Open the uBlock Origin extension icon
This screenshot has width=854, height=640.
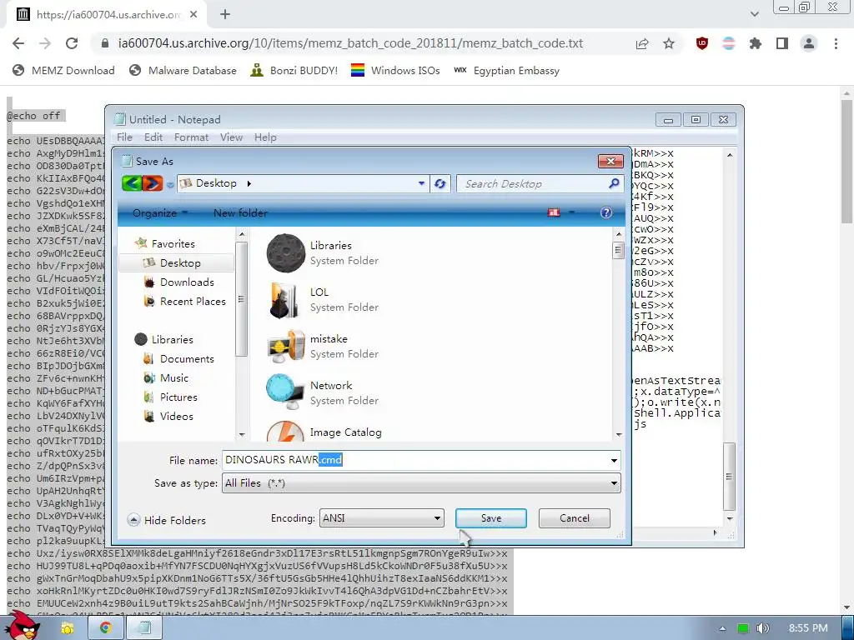702,43
